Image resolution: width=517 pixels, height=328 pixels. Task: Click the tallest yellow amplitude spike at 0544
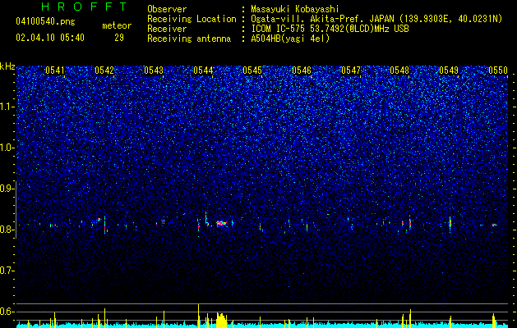pyautogui.click(x=198, y=316)
